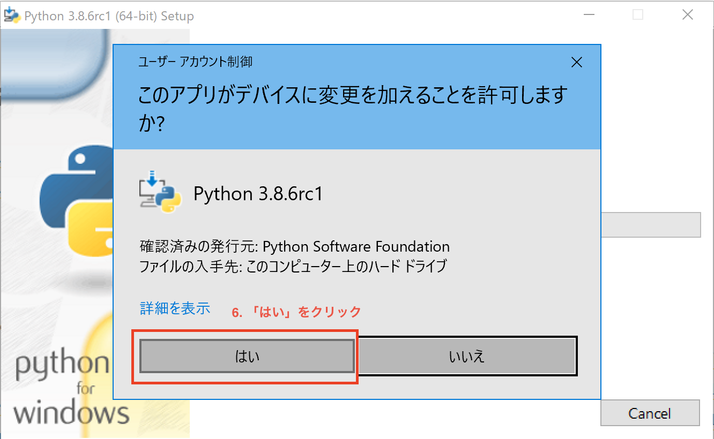Select the Python 3.8.6rc1 program name label
Image resolution: width=714 pixels, height=439 pixels.
pos(258,194)
